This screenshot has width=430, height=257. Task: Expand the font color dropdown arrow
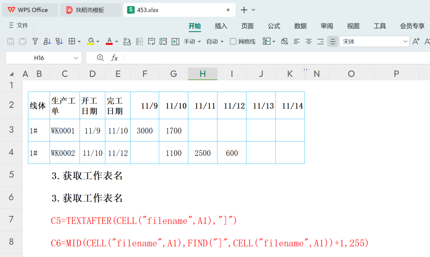117,42
